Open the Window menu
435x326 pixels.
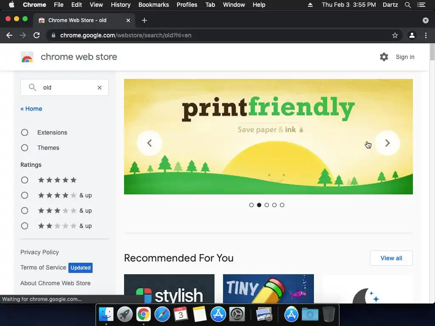pos(234,5)
